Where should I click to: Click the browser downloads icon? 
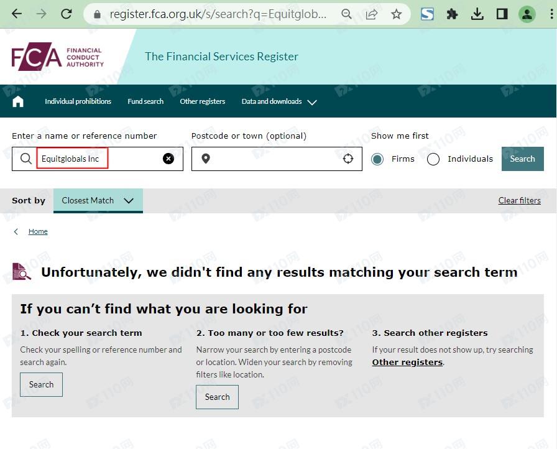click(x=477, y=14)
